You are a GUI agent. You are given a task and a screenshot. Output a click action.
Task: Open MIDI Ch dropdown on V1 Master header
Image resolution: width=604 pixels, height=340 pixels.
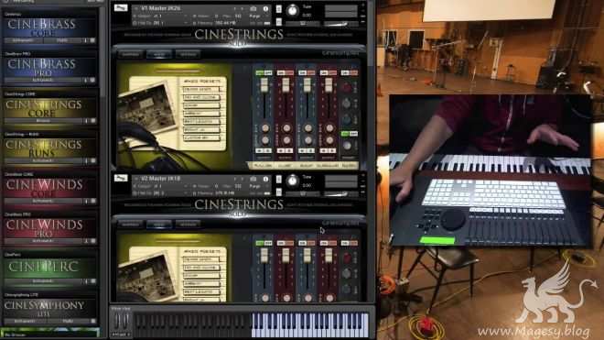tap(162, 23)
